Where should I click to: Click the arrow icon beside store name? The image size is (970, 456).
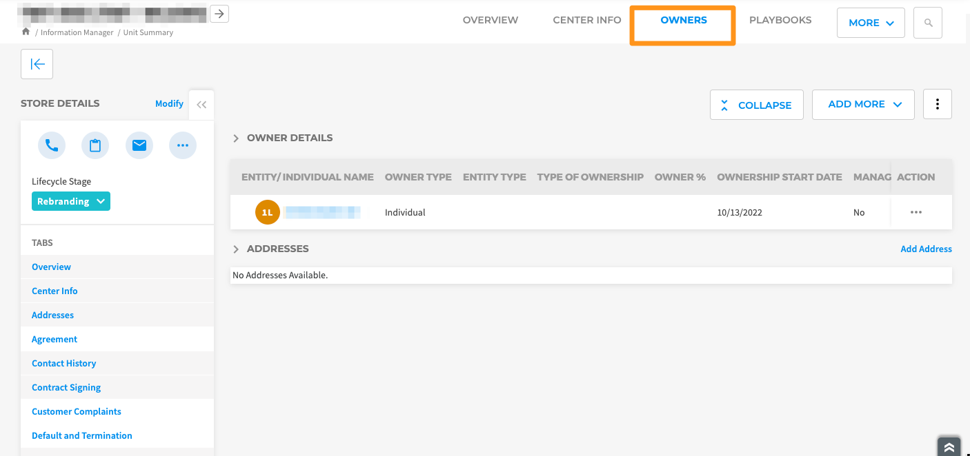pyautogui.click(x=219, y=13)
